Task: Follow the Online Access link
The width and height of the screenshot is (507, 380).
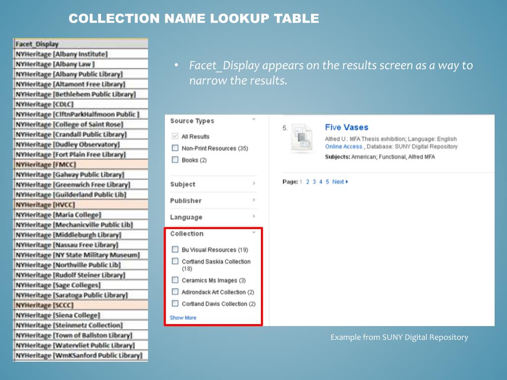Action: coord(344,146)
